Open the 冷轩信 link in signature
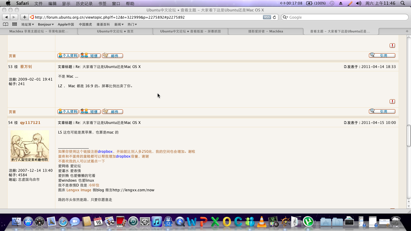411x231 pixels. [94, 185]
